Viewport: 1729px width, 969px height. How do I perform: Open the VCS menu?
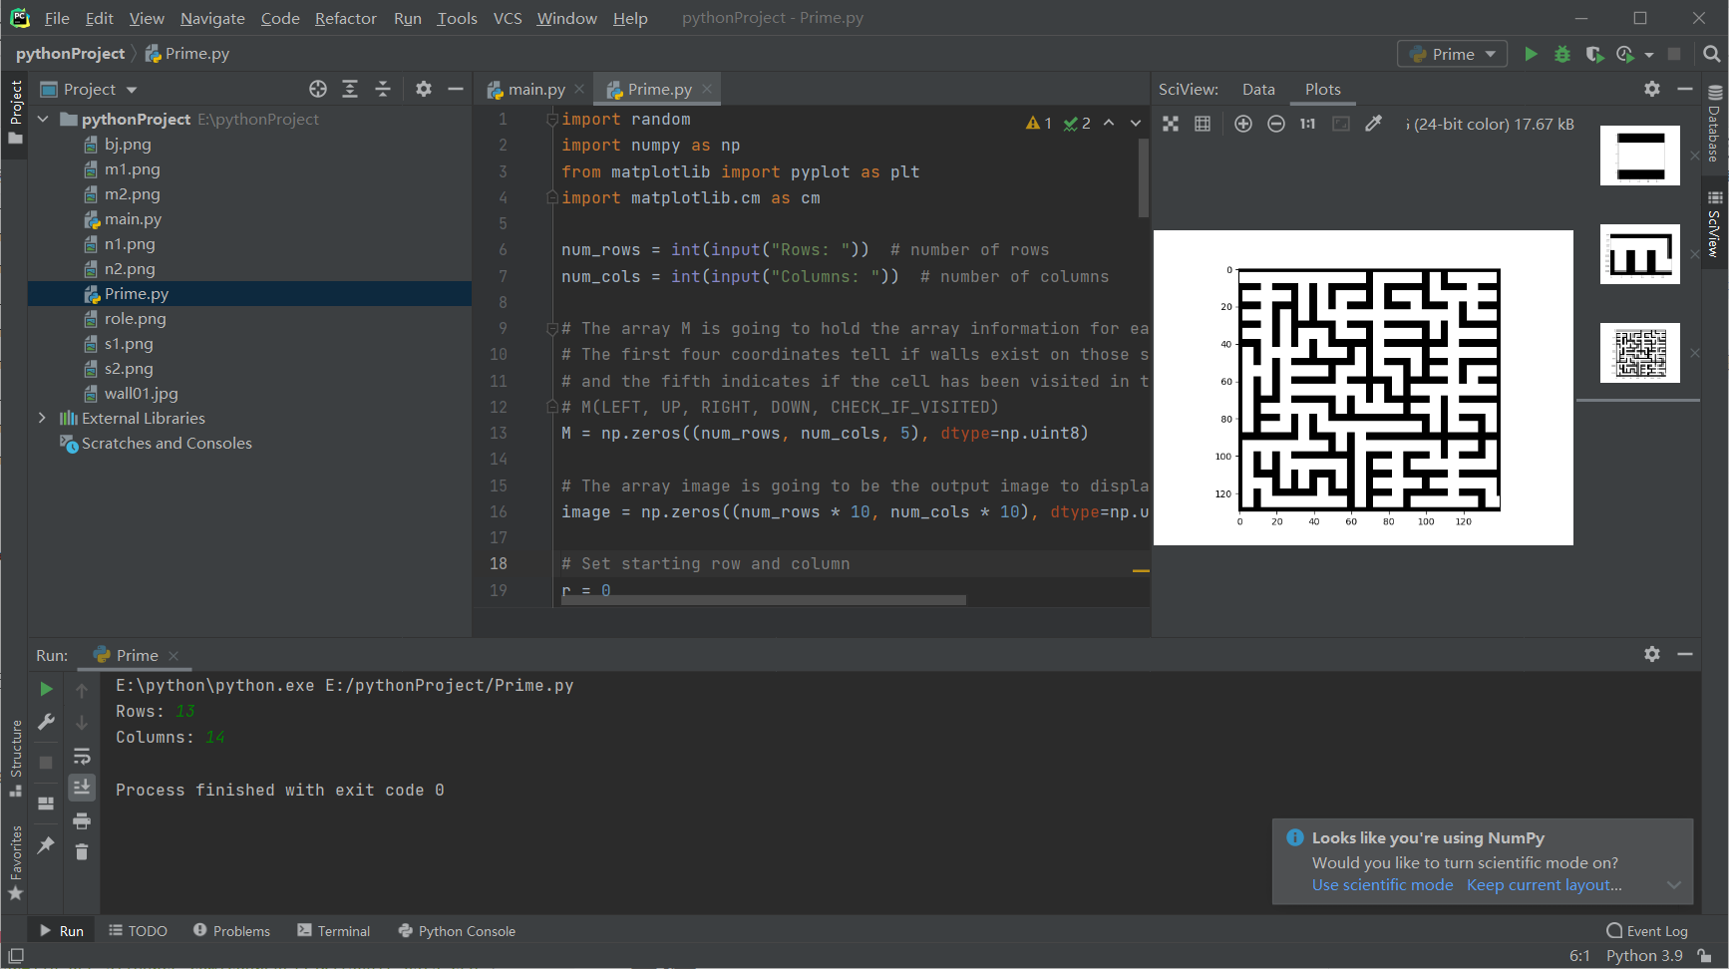point(508,18)
